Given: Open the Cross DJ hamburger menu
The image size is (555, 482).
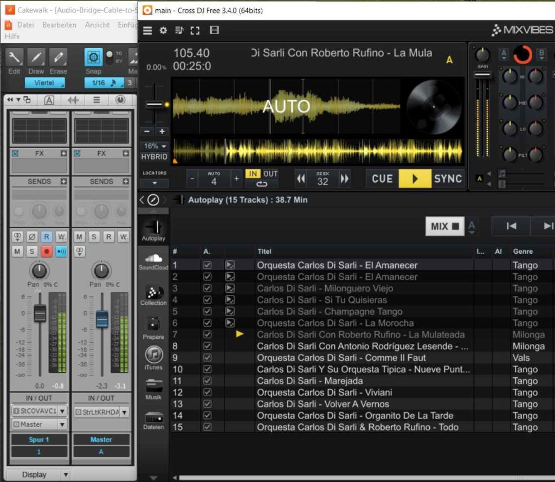Looking at the screenshot, I should pos(147,30).
